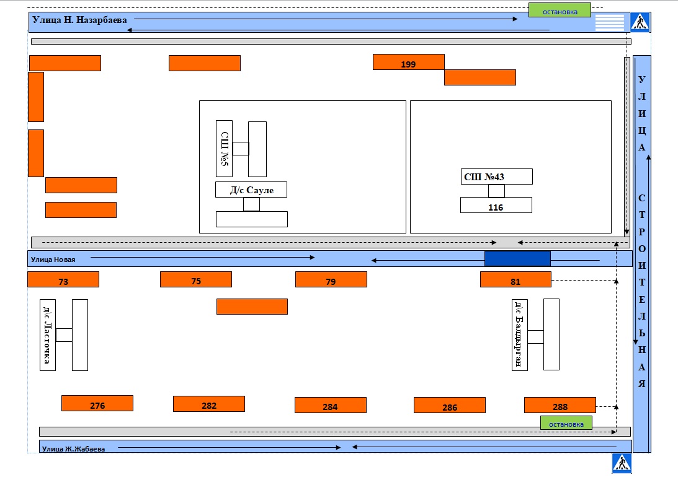The height and width of the screenshot is (480, 678).
Task: Select the orange building numbered 81
Action: [516, 279]
